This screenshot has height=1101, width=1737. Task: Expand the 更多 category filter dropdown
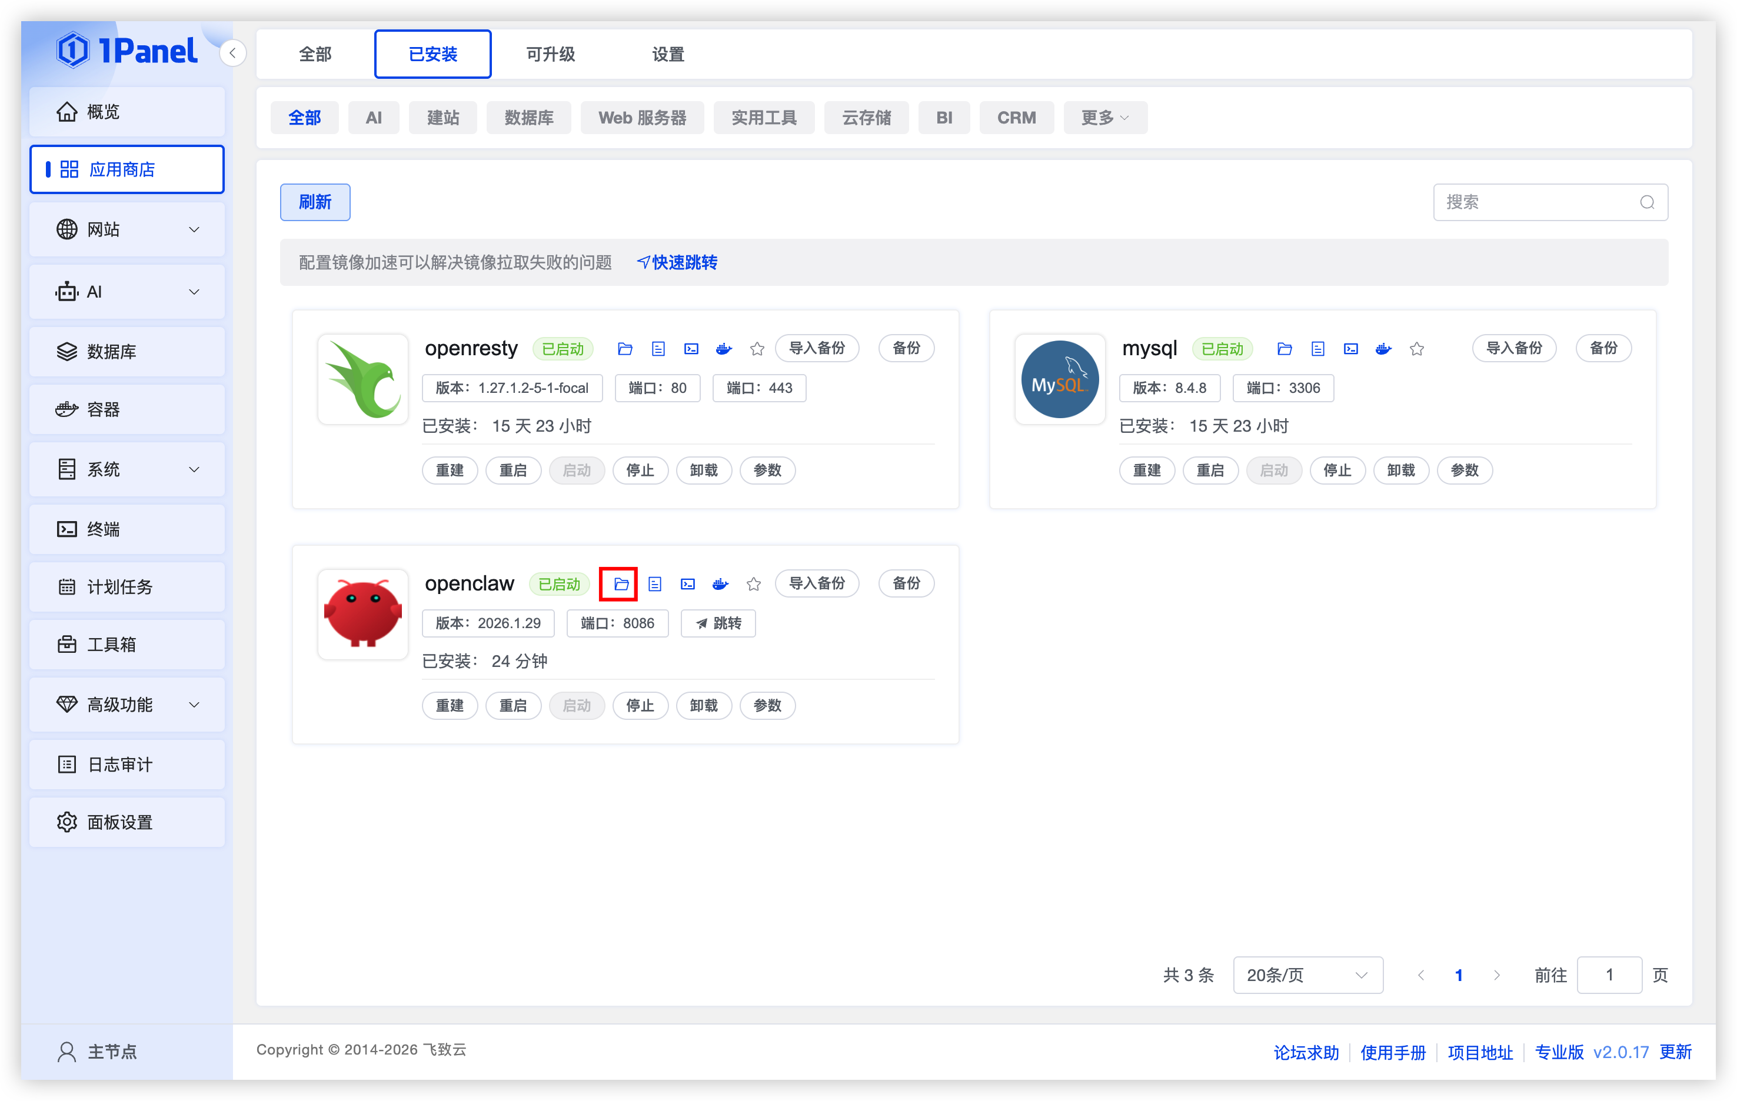pyautogui.click(x=1104, y=117)
